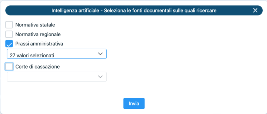The height and width of the screenshot is (114, 267).
Task: Click the blue checkmark beside Prassi amministrativa
Action: (x=9, y=44)
